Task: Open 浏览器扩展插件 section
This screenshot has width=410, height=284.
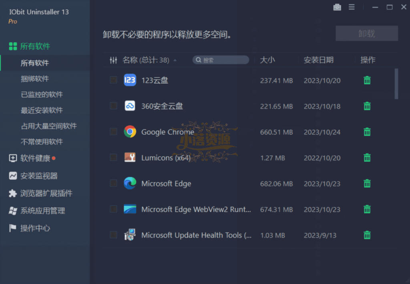Action: [x=40, y=193]
